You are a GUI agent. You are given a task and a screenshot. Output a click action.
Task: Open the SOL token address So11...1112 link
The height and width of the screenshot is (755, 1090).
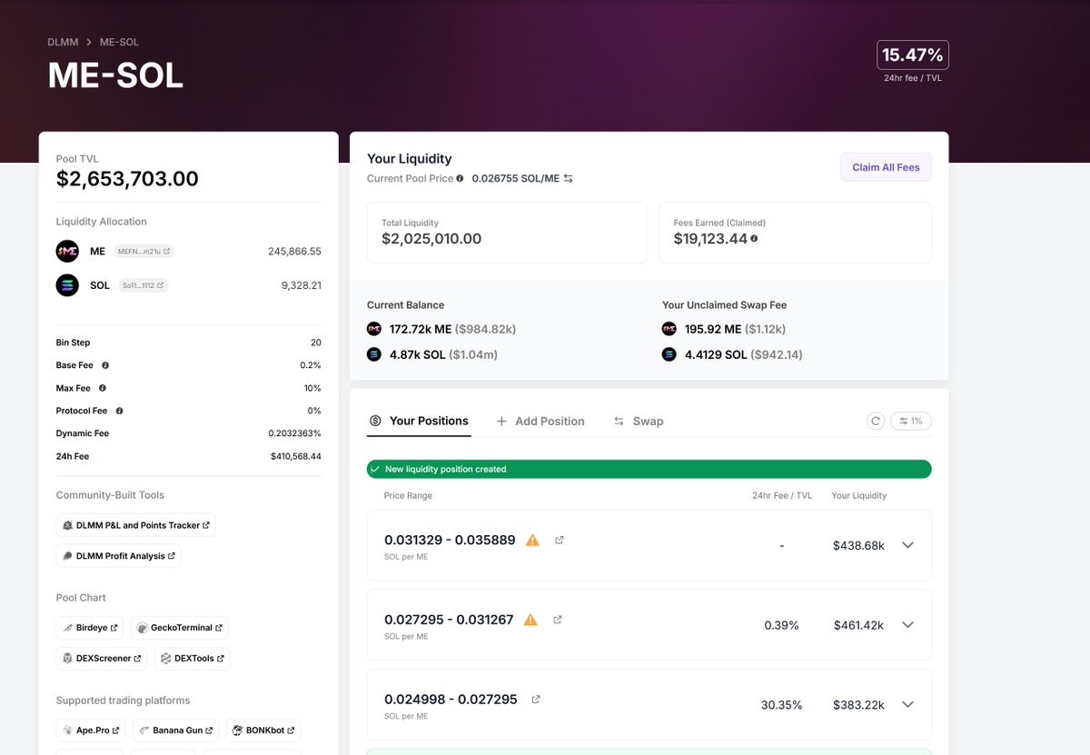pos(144,285)
